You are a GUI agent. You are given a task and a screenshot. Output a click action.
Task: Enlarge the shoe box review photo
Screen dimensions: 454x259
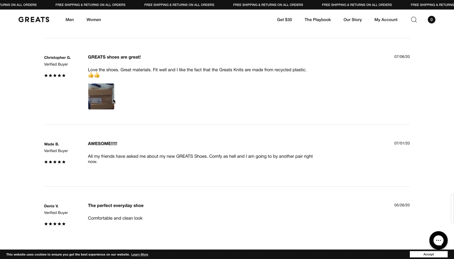point(101,96)
